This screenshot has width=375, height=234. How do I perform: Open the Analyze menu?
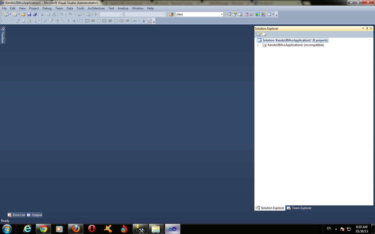[x=123, y=8]
